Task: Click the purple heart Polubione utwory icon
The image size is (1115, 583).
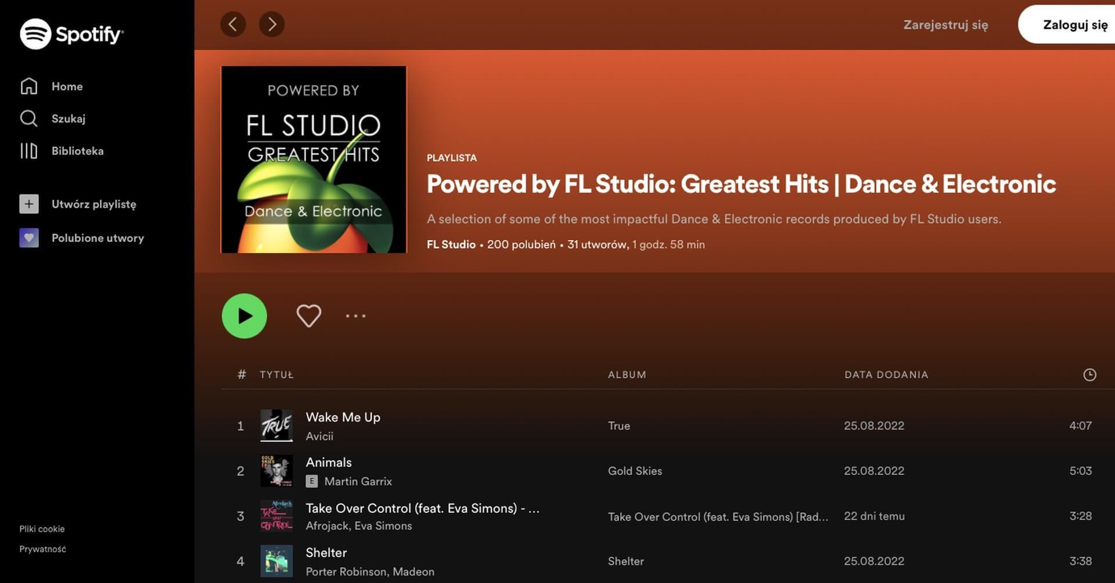Action: [x=29, y=238]
